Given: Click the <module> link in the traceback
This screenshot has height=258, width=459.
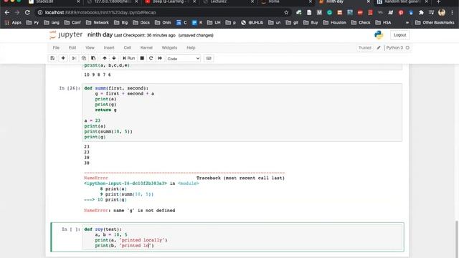Looking at the screenshot, I should [x=188, y=183].
